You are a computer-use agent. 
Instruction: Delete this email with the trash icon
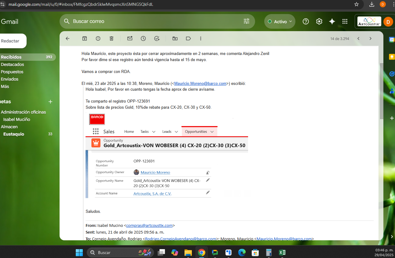pos(112,38)
